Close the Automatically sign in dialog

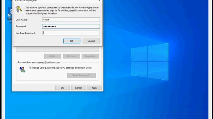99,1
